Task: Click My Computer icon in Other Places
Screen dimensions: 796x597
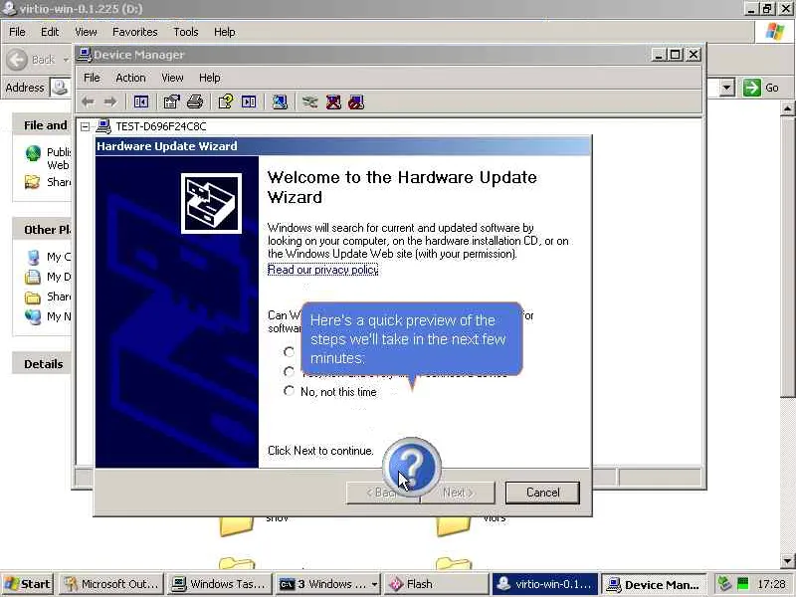Action: click(x=33, y=257)
